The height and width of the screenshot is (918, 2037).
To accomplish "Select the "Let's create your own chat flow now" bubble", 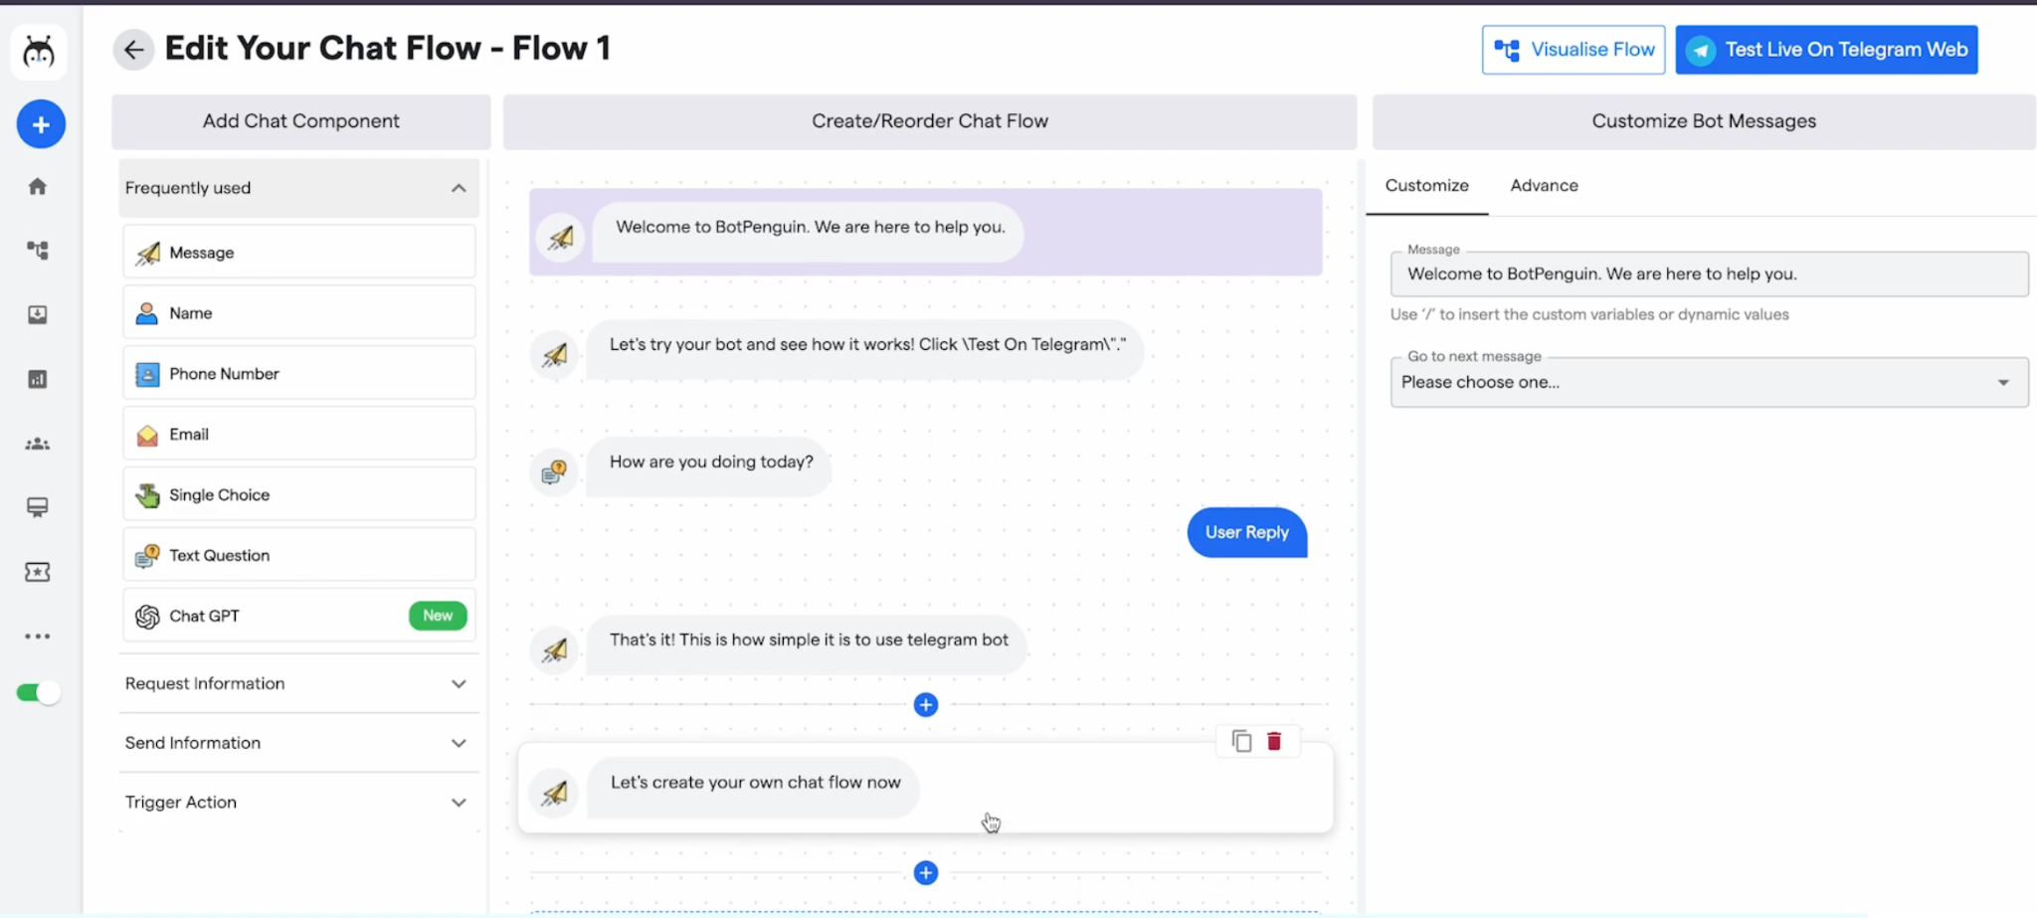I will pos(754,788).
